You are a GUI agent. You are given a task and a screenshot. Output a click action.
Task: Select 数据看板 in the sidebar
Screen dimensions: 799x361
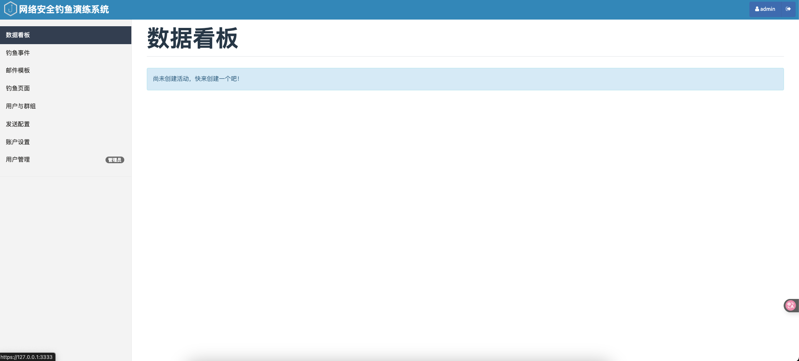point(65,35)
